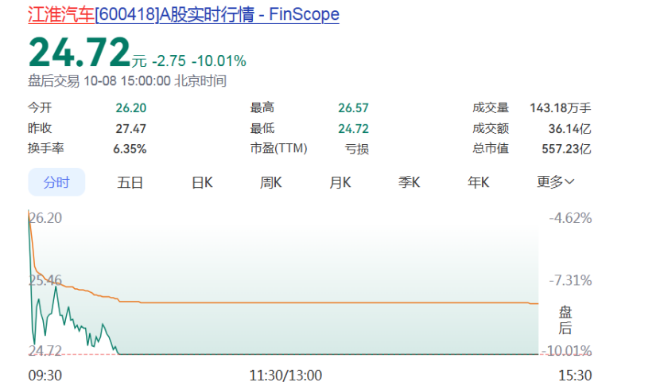Click the 11:30/13:00 time axis label
660x390 pixels.
tap(285, 375)
